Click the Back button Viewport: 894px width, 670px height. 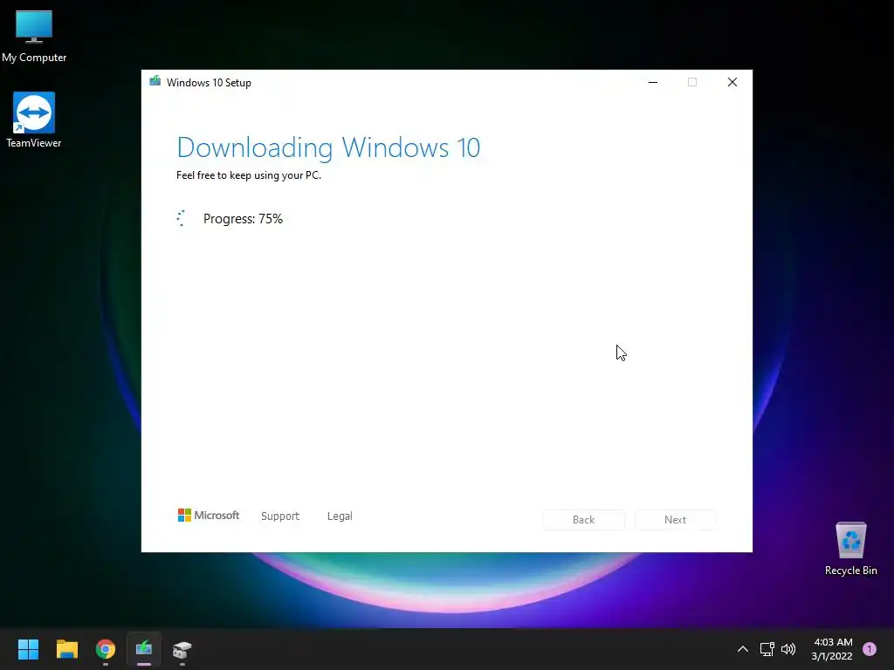[x=583, y=520]
